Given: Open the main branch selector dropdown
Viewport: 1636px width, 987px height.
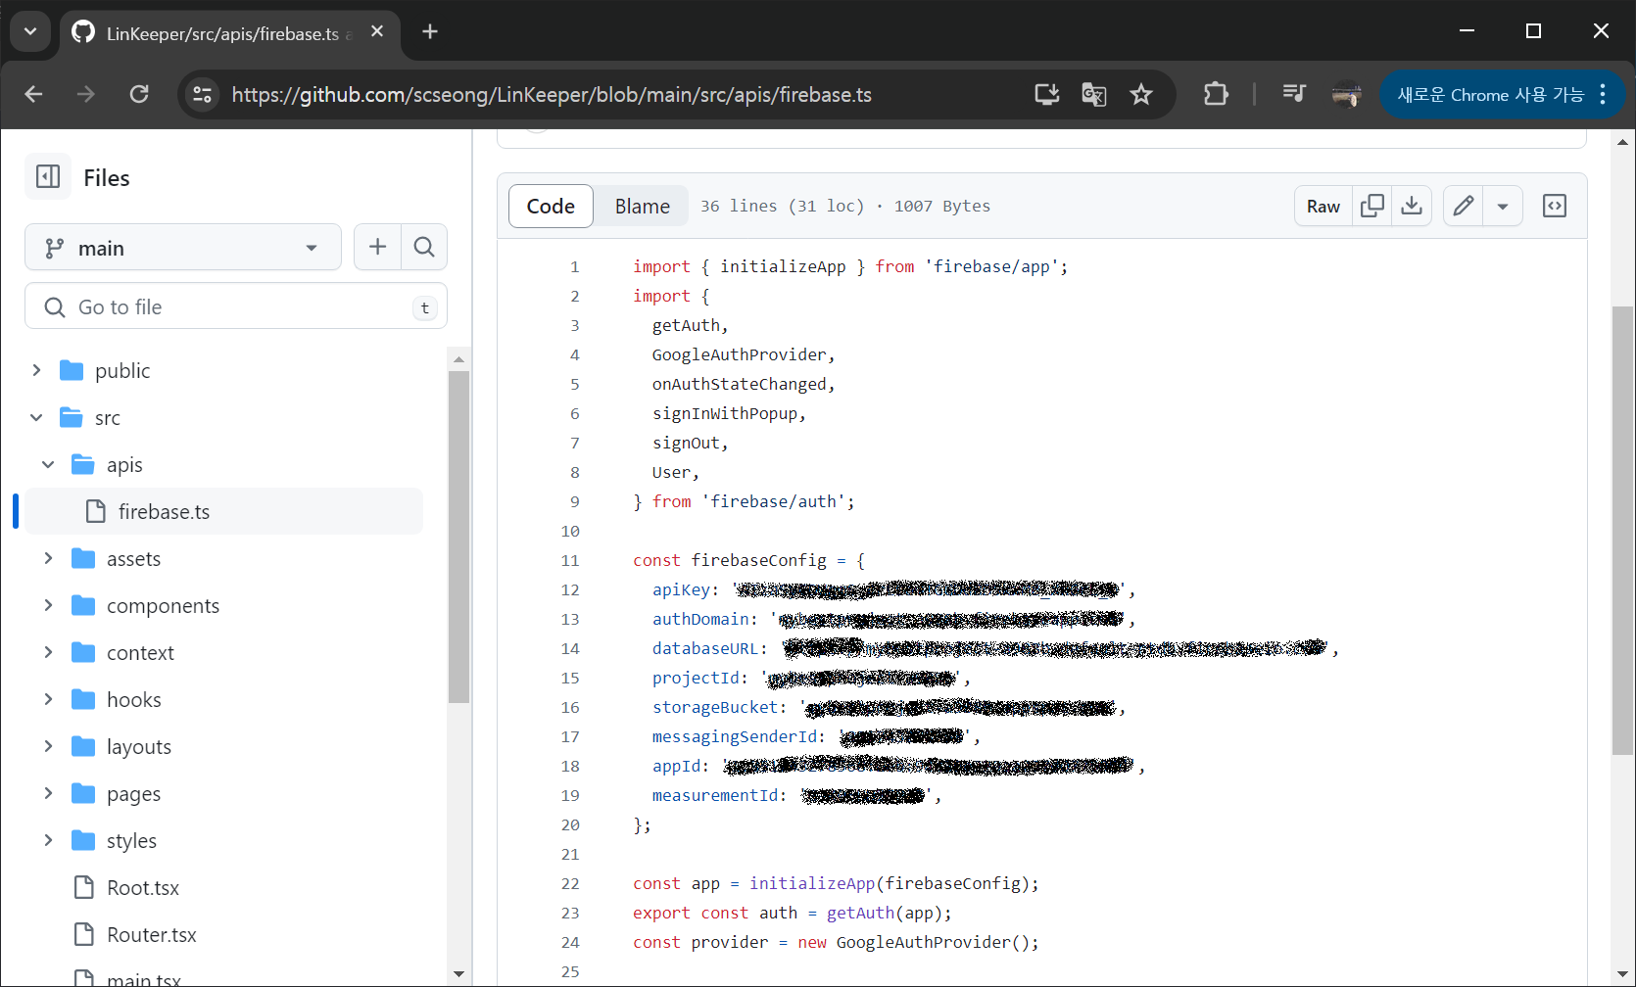Looking at the screenshot, I should 183,248.
